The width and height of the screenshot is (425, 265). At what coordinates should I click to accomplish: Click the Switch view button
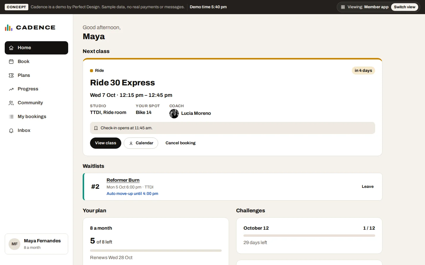404,7
